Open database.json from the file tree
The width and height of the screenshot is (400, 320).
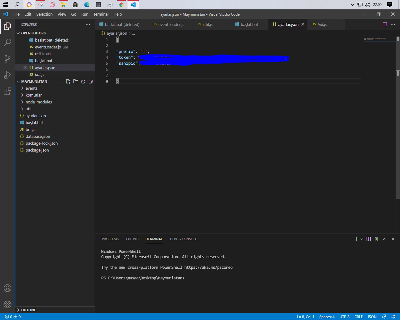(37, 137)
